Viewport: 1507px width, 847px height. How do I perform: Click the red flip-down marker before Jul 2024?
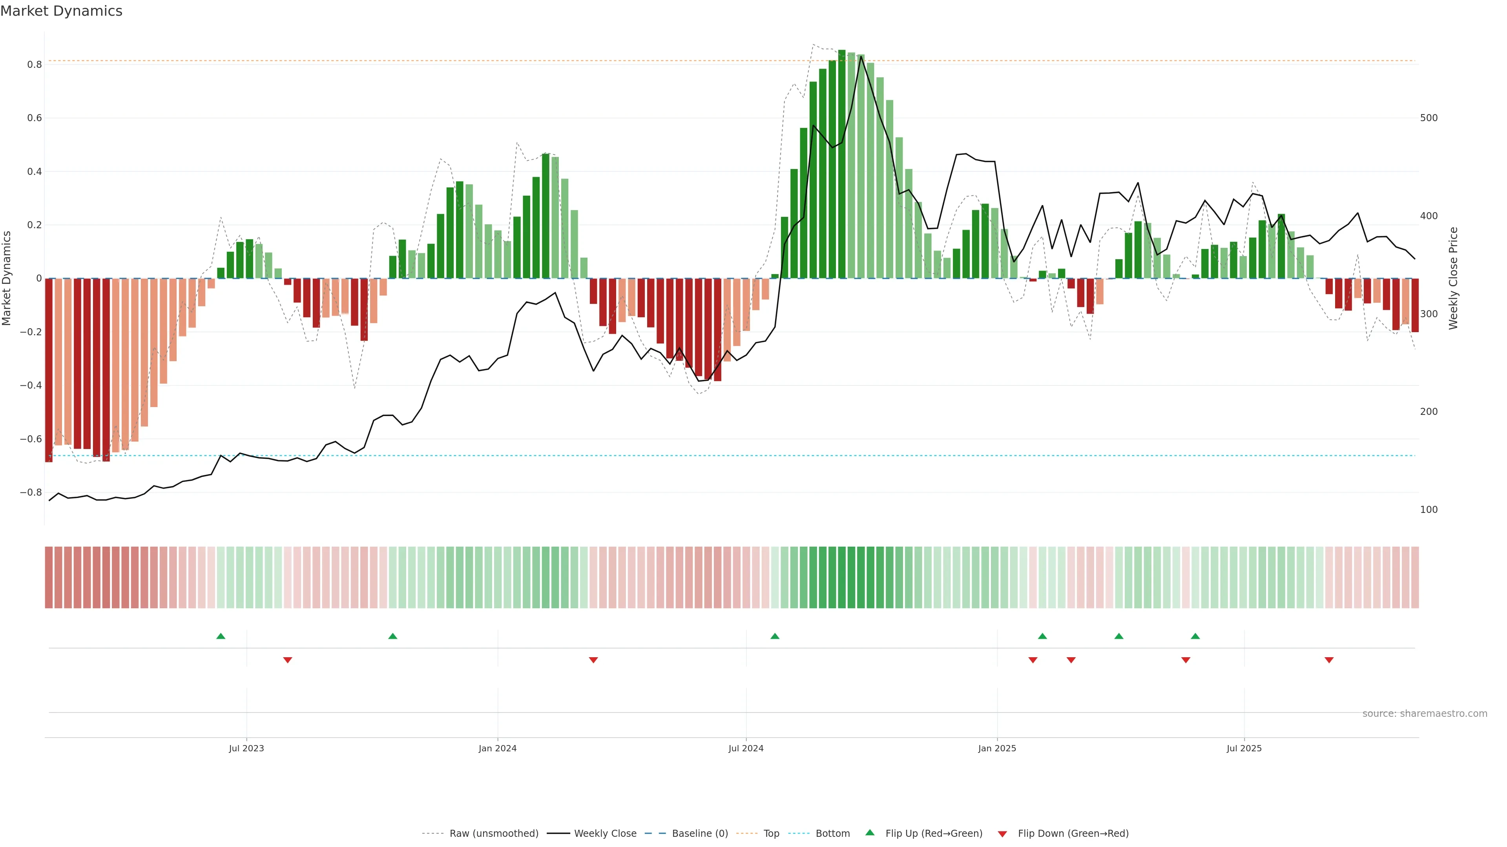[593, 660]
